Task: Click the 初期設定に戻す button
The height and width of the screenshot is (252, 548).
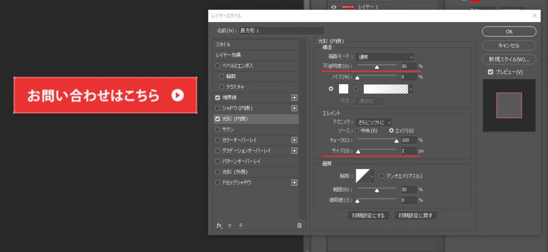Action: 416,216
